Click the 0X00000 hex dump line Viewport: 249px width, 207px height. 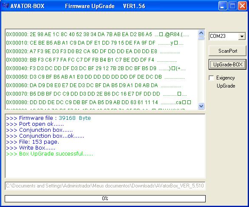[x=97, y=34]
